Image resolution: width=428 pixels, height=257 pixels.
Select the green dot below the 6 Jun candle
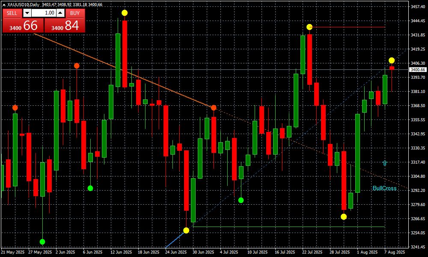click(90, 188)
